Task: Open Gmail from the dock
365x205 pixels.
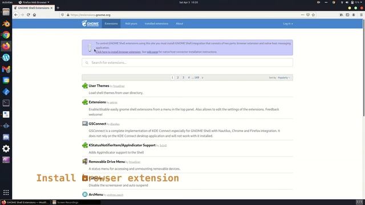Action: (6, 69)
